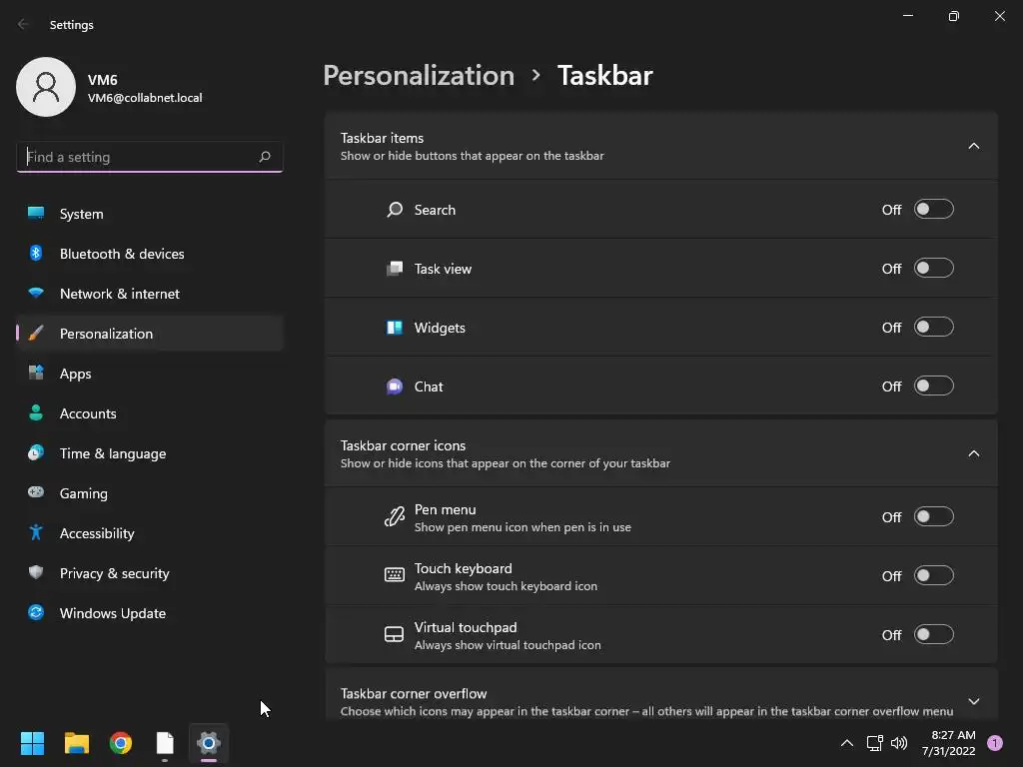The width and height of the screenshot is (1023, 767).
Task: Turn on the Search taskbar toggle
Action: (x=934, y=210)
